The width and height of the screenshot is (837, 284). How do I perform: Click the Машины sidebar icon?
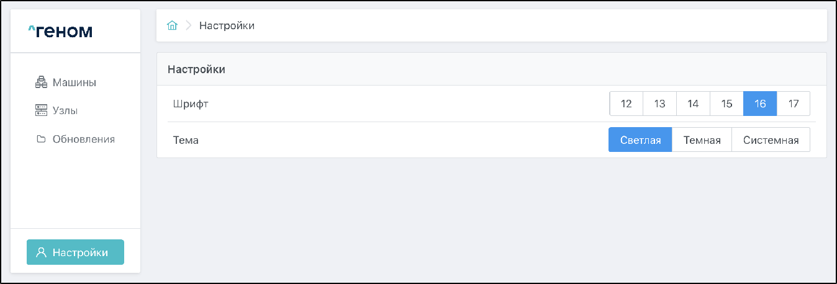[41, 82]
